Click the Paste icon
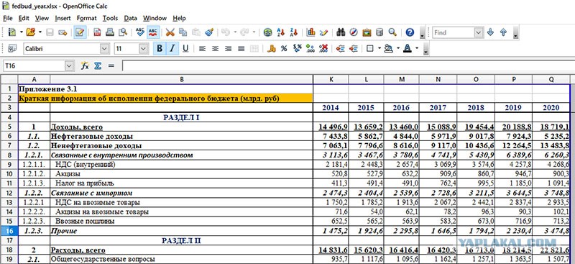The height and width of the screenshot is (264, 575). 196,32
